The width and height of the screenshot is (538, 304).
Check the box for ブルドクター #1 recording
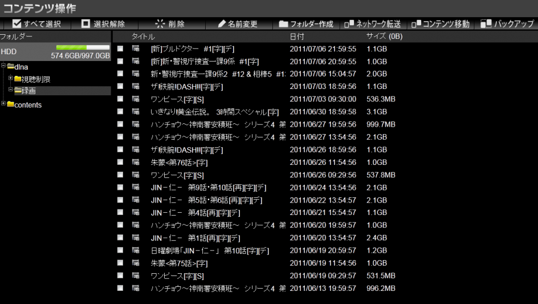[x=120, y=49]
